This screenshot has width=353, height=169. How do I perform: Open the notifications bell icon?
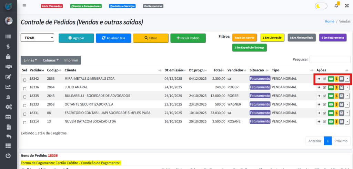point(336,6)
